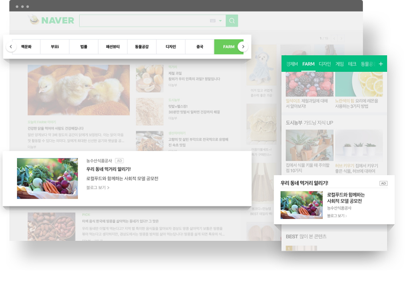
Task: Open the berries thumbnail in mobile panel
Action: tap(310, 84)
